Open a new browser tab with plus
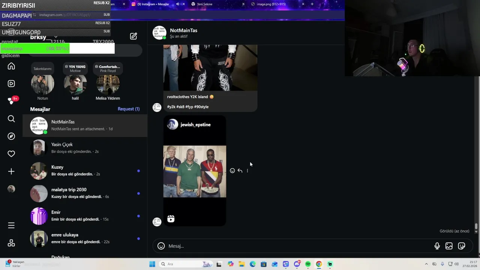480x270 pixels. click(312, 4)
